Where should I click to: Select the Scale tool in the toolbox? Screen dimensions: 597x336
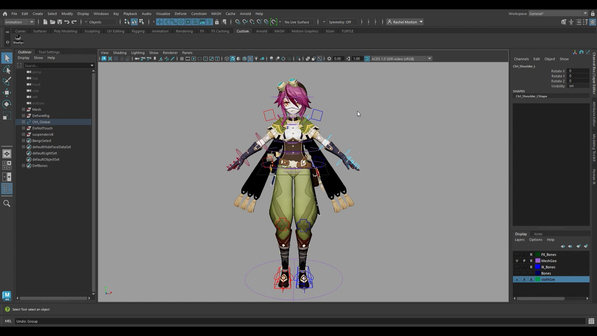[x=7, y=116]
